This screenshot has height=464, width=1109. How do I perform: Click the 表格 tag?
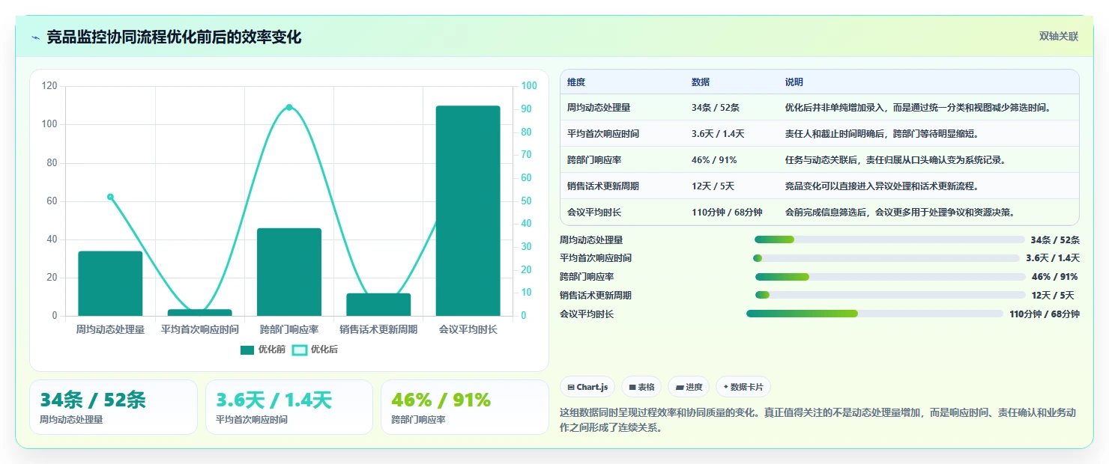coord(641,387)
